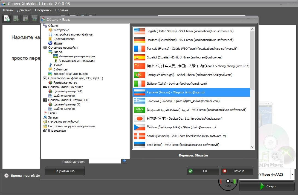Confirm with the Ок button
This screenshot has height=195, width=298.
point(203,171)
